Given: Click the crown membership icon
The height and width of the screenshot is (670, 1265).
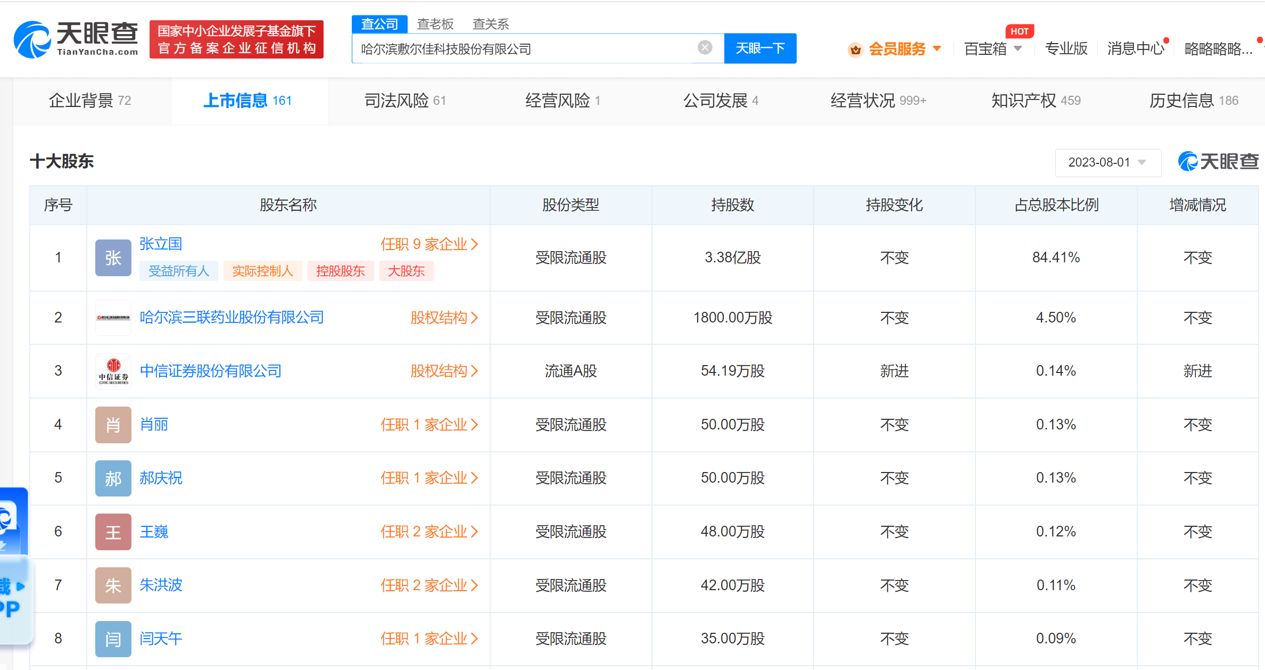Looking at the screenshot, I should [x=855, y=49].
